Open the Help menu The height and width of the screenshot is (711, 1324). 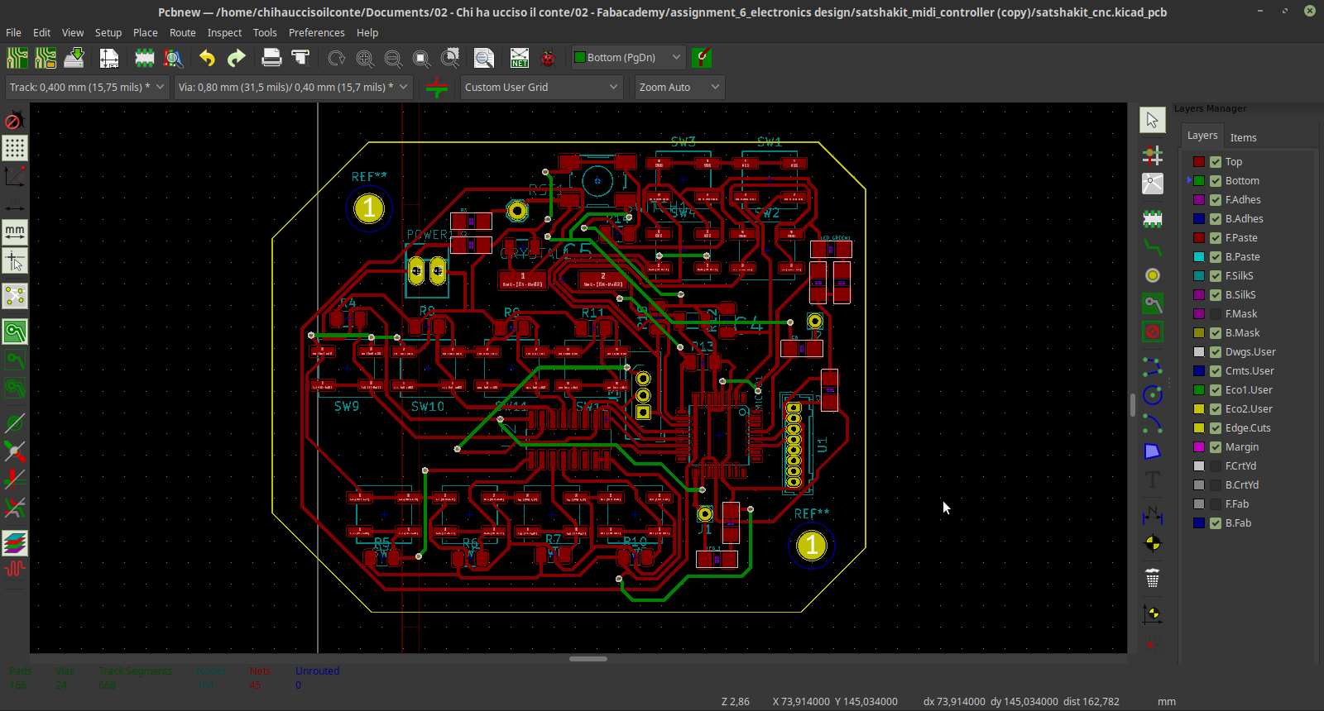367,33
